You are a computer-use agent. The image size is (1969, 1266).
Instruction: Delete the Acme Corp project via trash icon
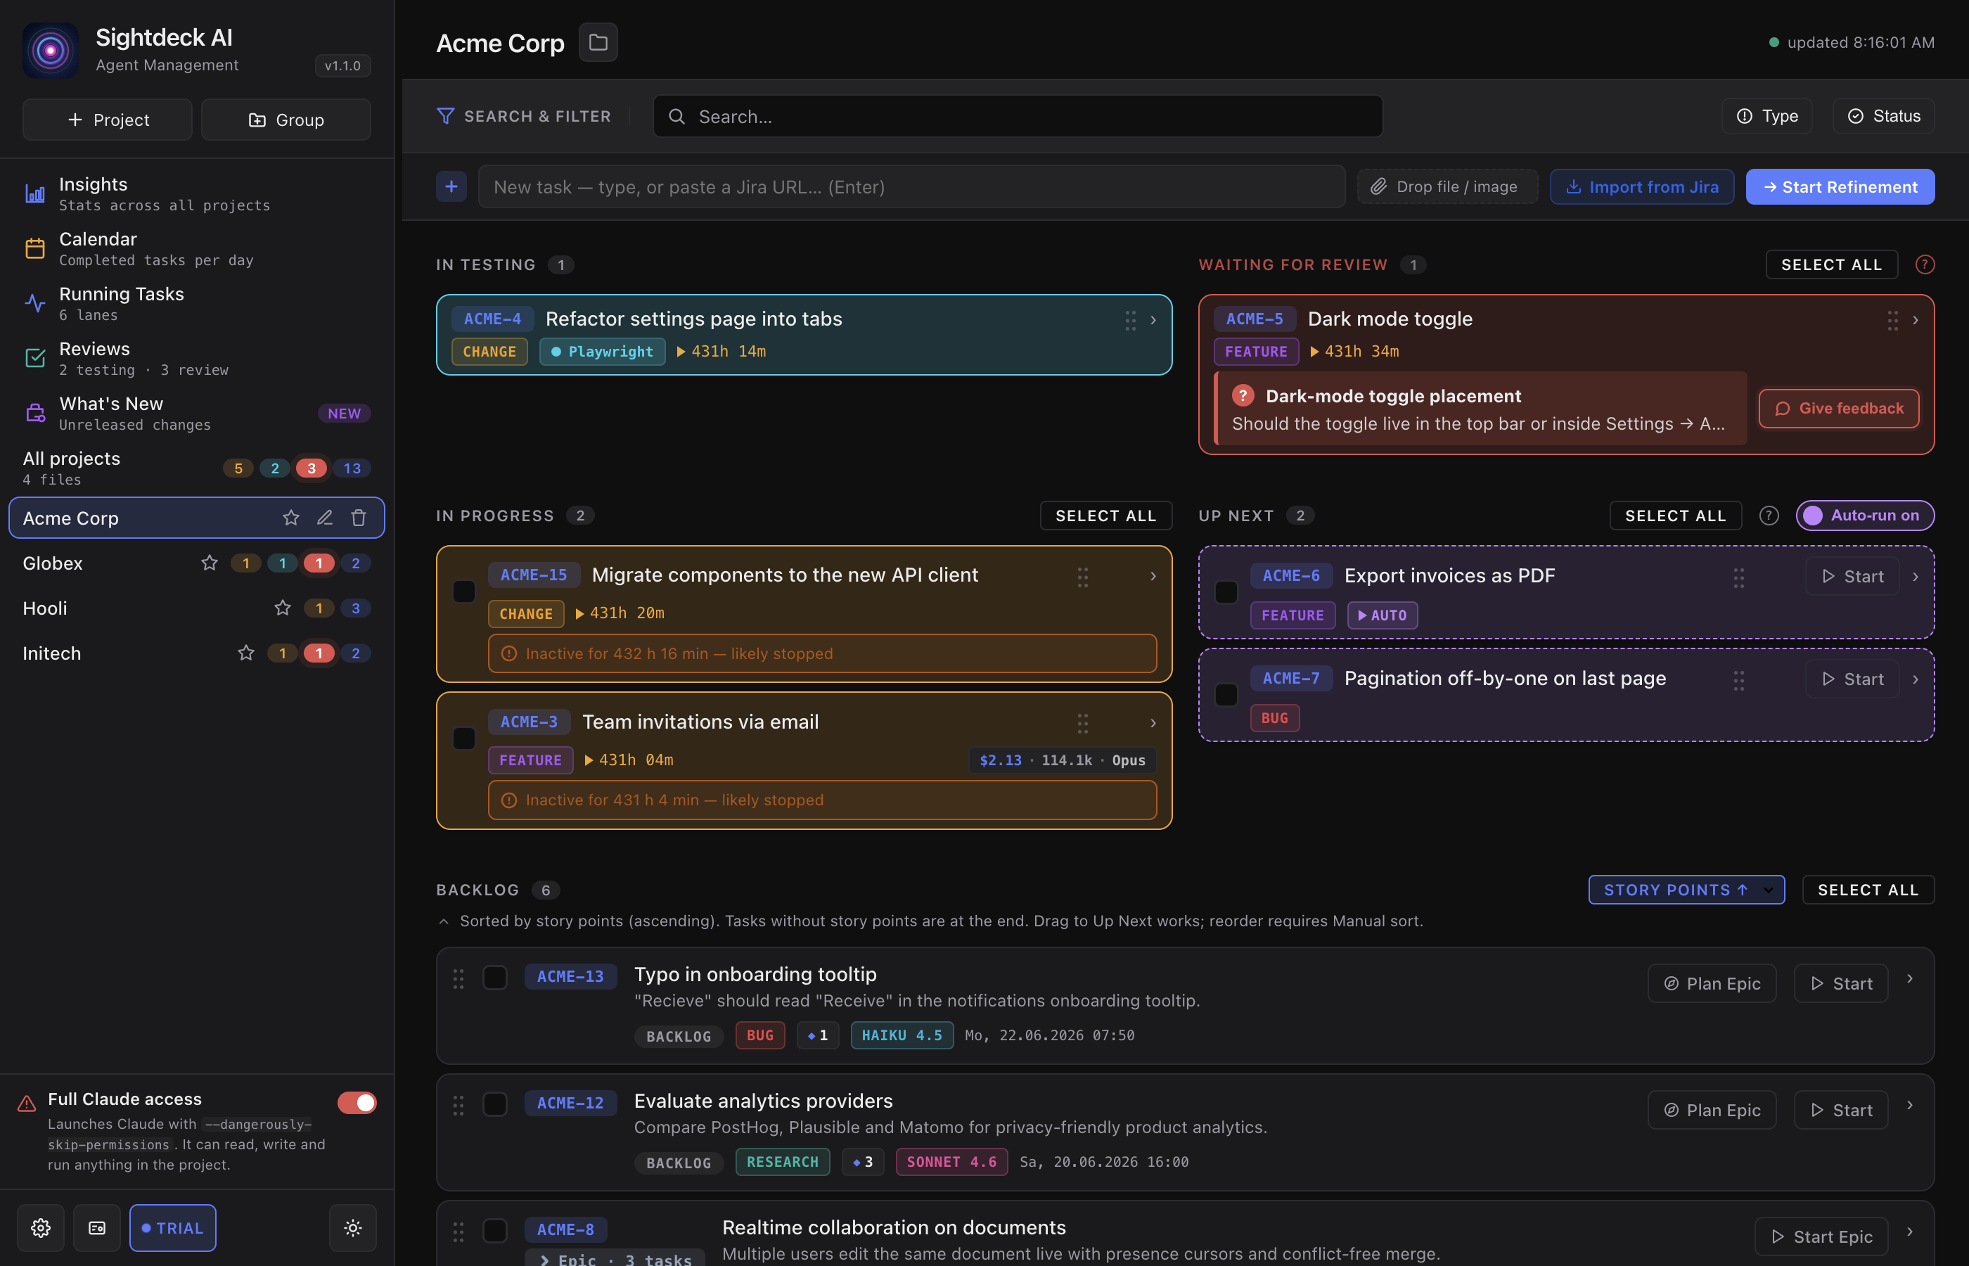359,518
